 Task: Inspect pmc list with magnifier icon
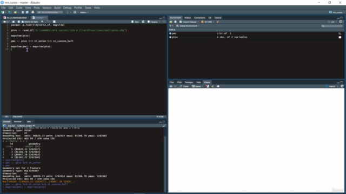point(340,33)
